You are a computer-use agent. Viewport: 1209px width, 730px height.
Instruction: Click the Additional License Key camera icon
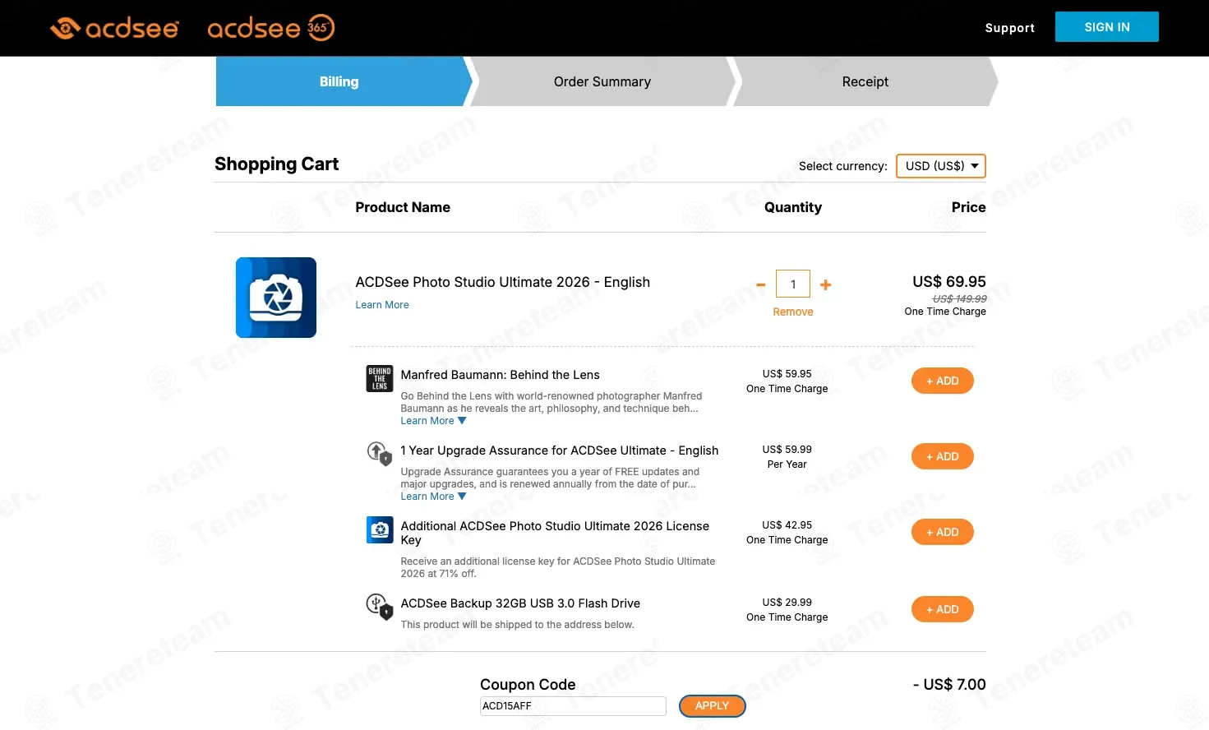(x=380, y=529)
